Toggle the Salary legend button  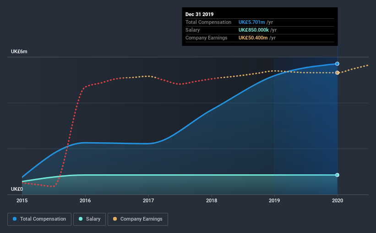89,219
